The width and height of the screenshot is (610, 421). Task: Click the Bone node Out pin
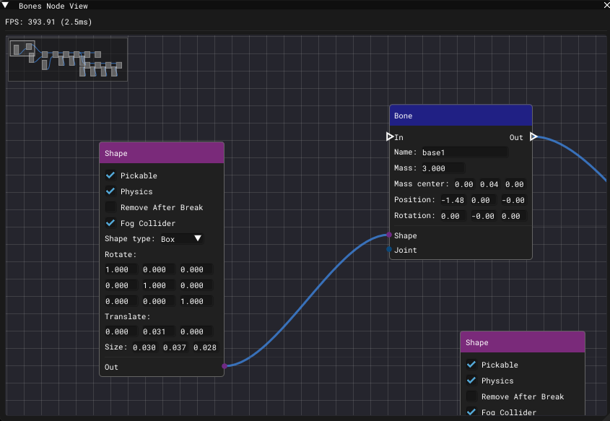pyautogui.click(x=533, y=136)
